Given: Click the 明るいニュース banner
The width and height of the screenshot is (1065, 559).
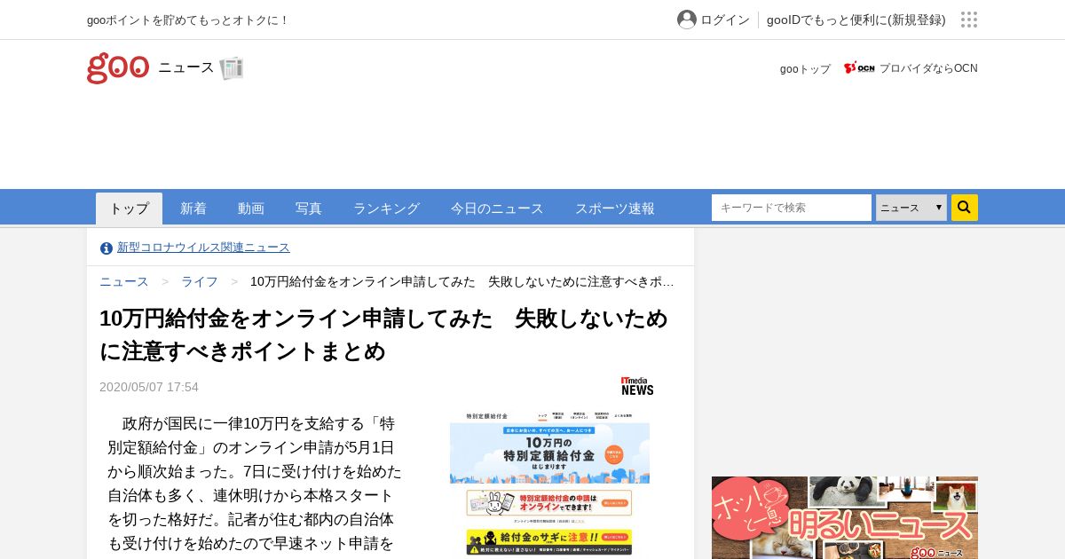Looking at the screenshot, I should pos(845,518).
